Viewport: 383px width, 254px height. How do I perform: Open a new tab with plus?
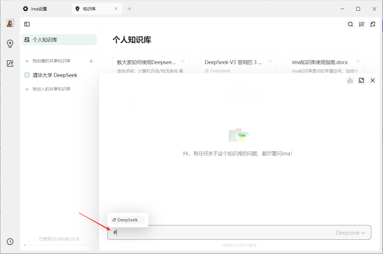(x=129, y=9)
